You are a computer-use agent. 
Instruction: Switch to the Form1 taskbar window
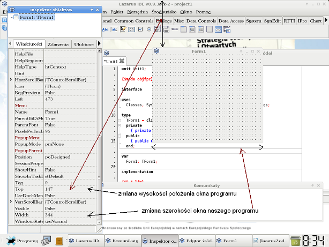[234, 241]
